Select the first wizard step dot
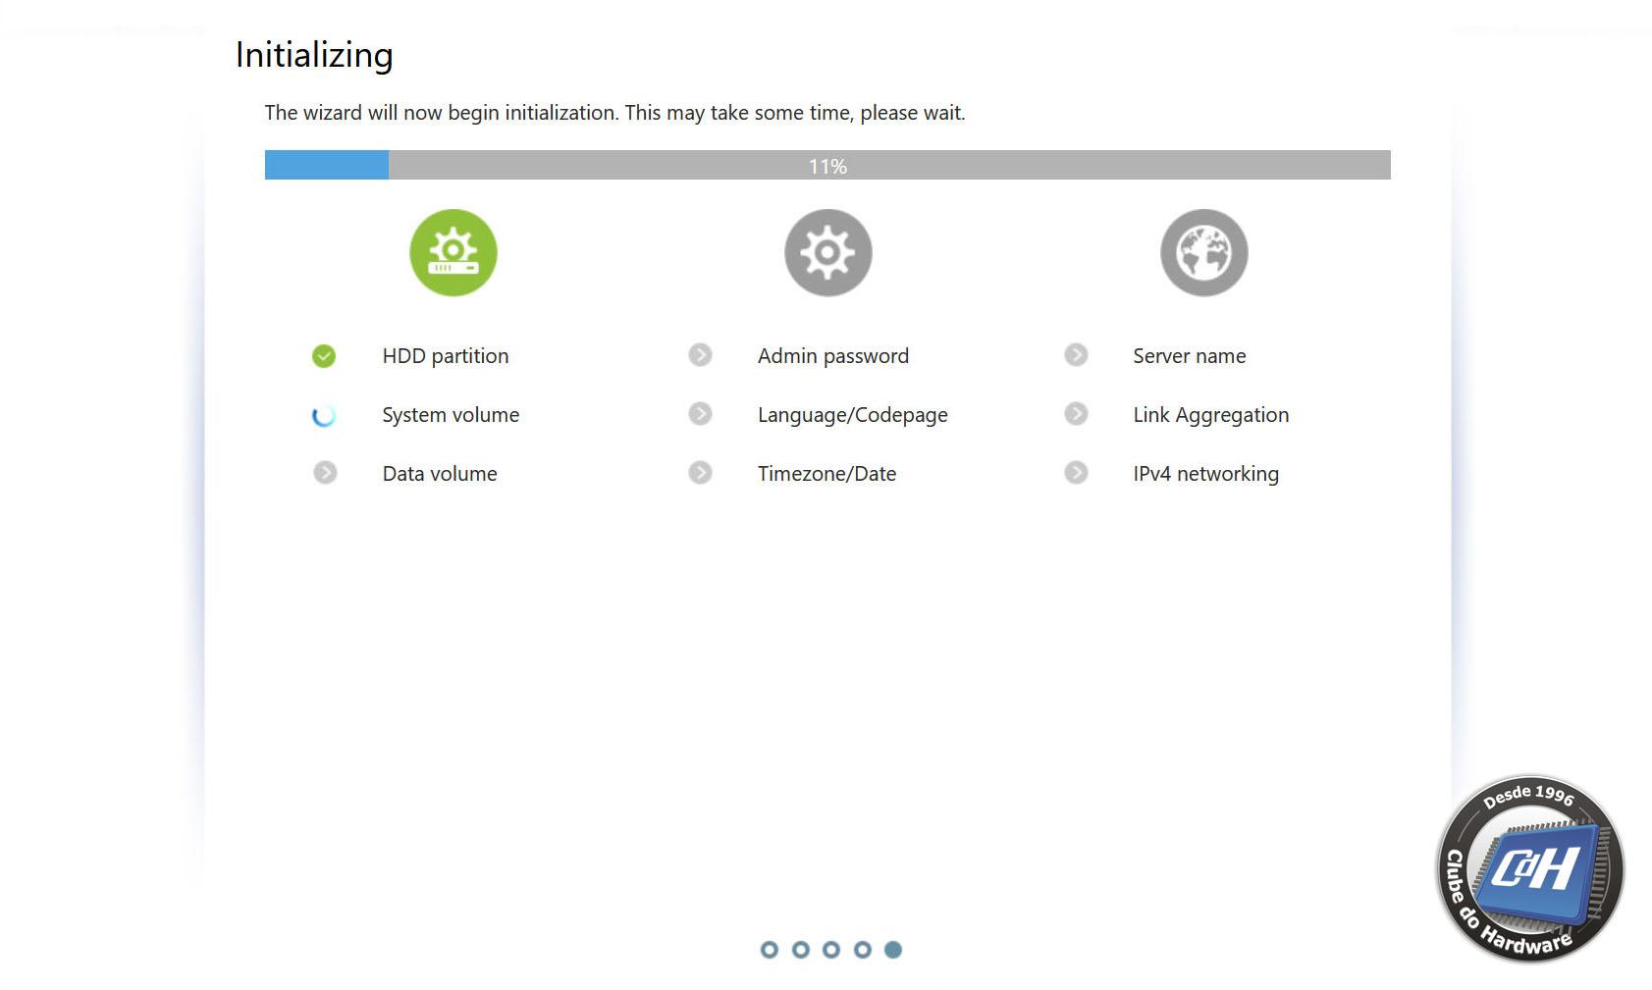 tap(770, 950)
